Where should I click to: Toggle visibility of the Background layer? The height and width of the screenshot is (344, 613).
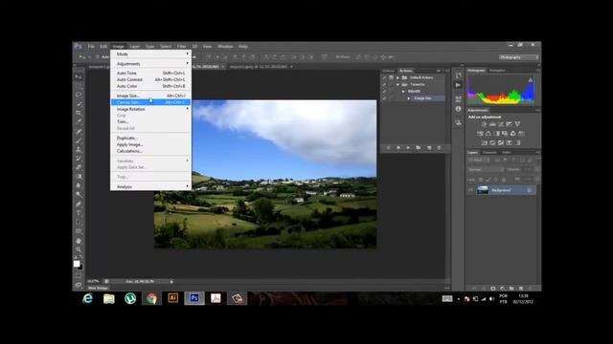click(470, 190)
